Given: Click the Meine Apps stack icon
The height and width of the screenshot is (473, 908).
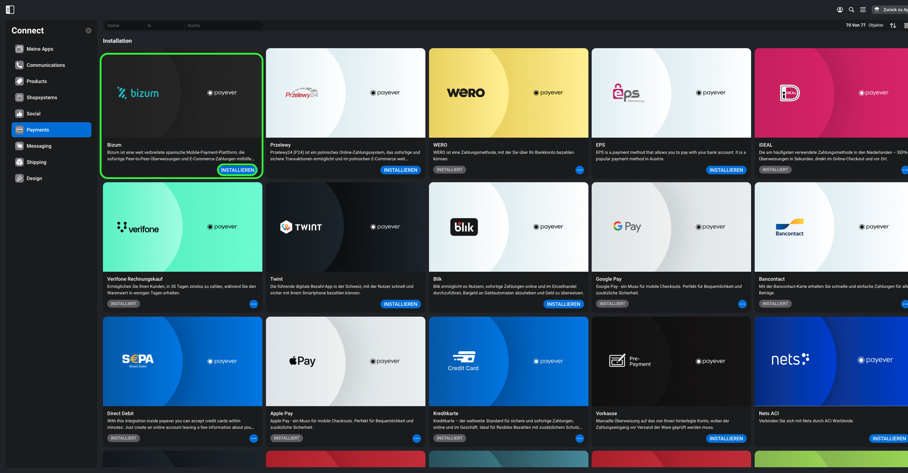Looking at the screenshot, I should pyautogui.click(x=19, y=49).
